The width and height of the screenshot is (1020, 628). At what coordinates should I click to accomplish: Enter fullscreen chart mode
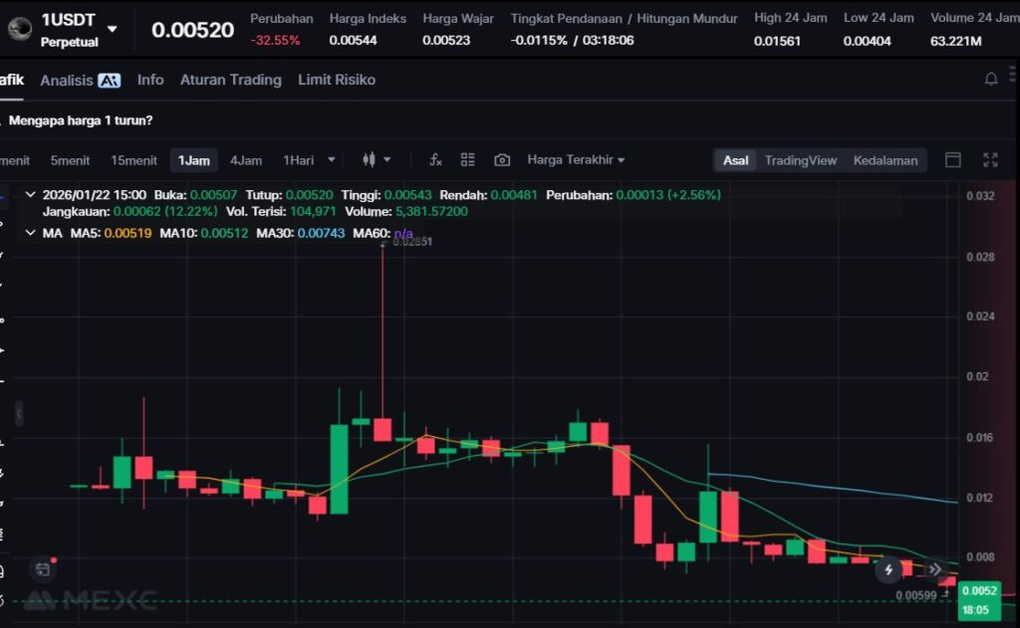pos(990,160)
